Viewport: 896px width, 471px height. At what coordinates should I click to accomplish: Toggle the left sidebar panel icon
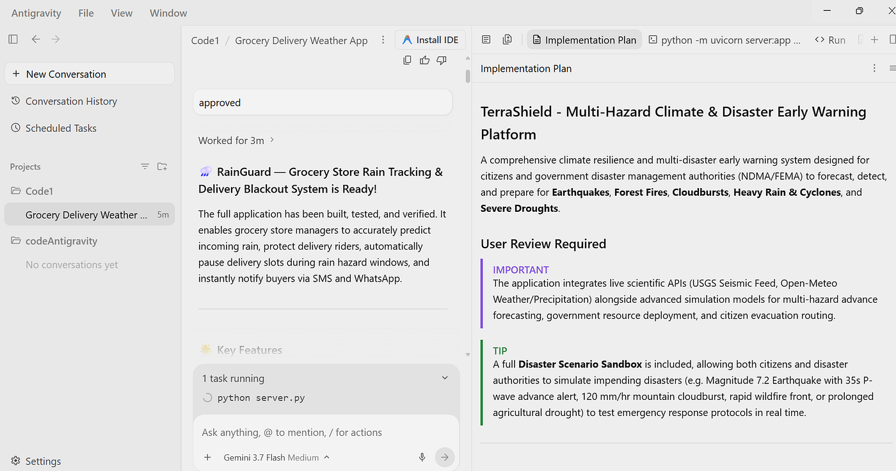coord(13,39)
